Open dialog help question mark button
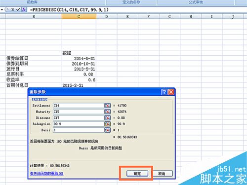247x185 pixels. [164, 92]
